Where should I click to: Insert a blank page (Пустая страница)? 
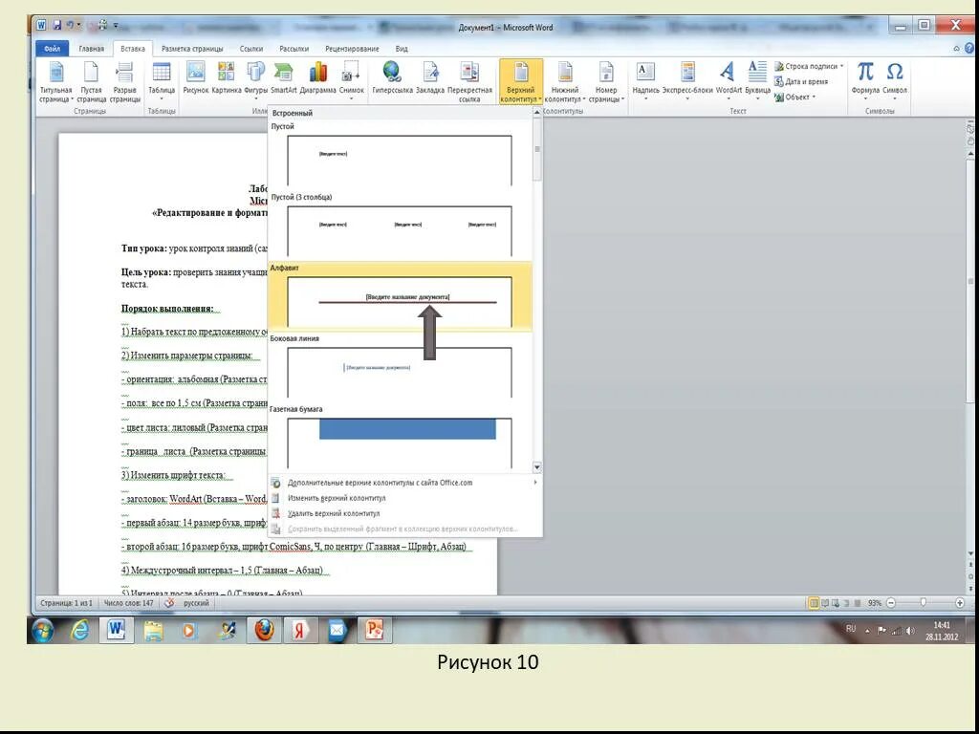click(91, 82)
